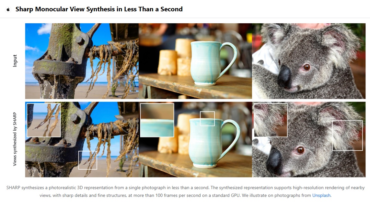
Task: Click the Apple logo icon
Action: 8,9
